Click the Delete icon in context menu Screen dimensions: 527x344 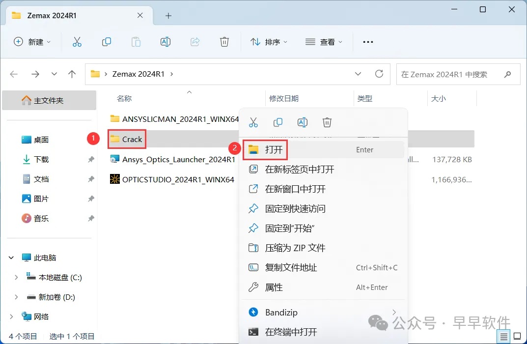(x=327, y=122)
